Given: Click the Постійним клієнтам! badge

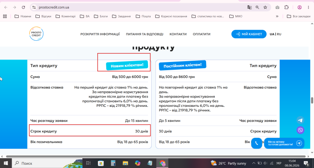Looking at the screenshot, I should [182, 65].
